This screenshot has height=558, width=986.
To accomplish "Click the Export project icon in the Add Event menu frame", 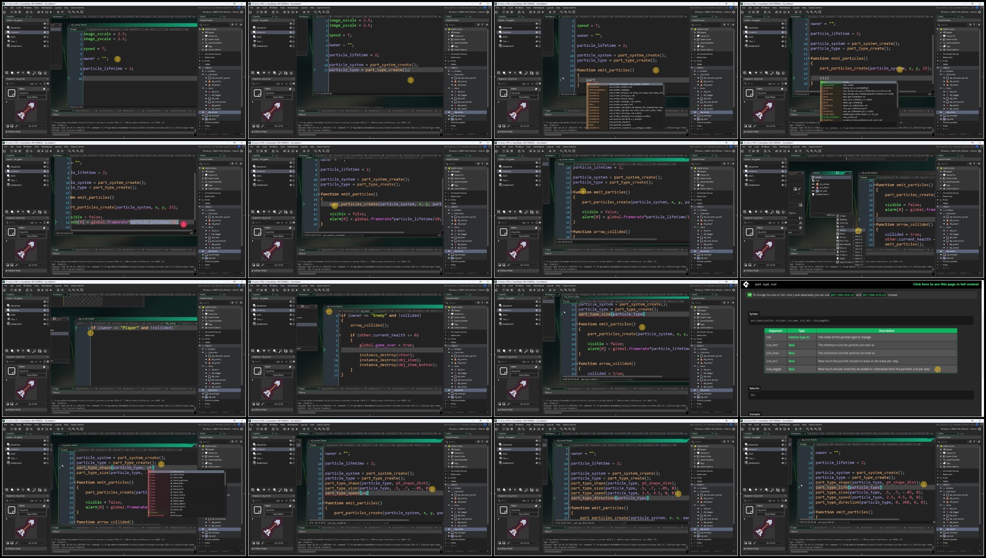I will tap(765, 151).
